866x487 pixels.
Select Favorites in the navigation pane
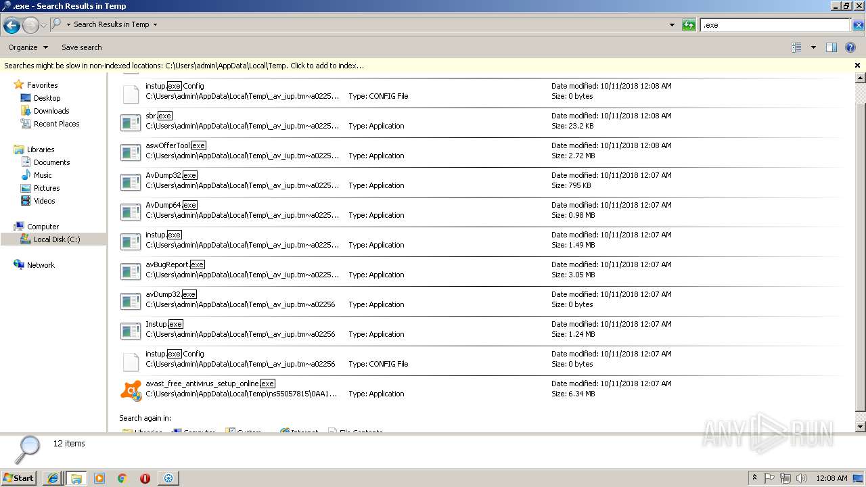(42, 85)
